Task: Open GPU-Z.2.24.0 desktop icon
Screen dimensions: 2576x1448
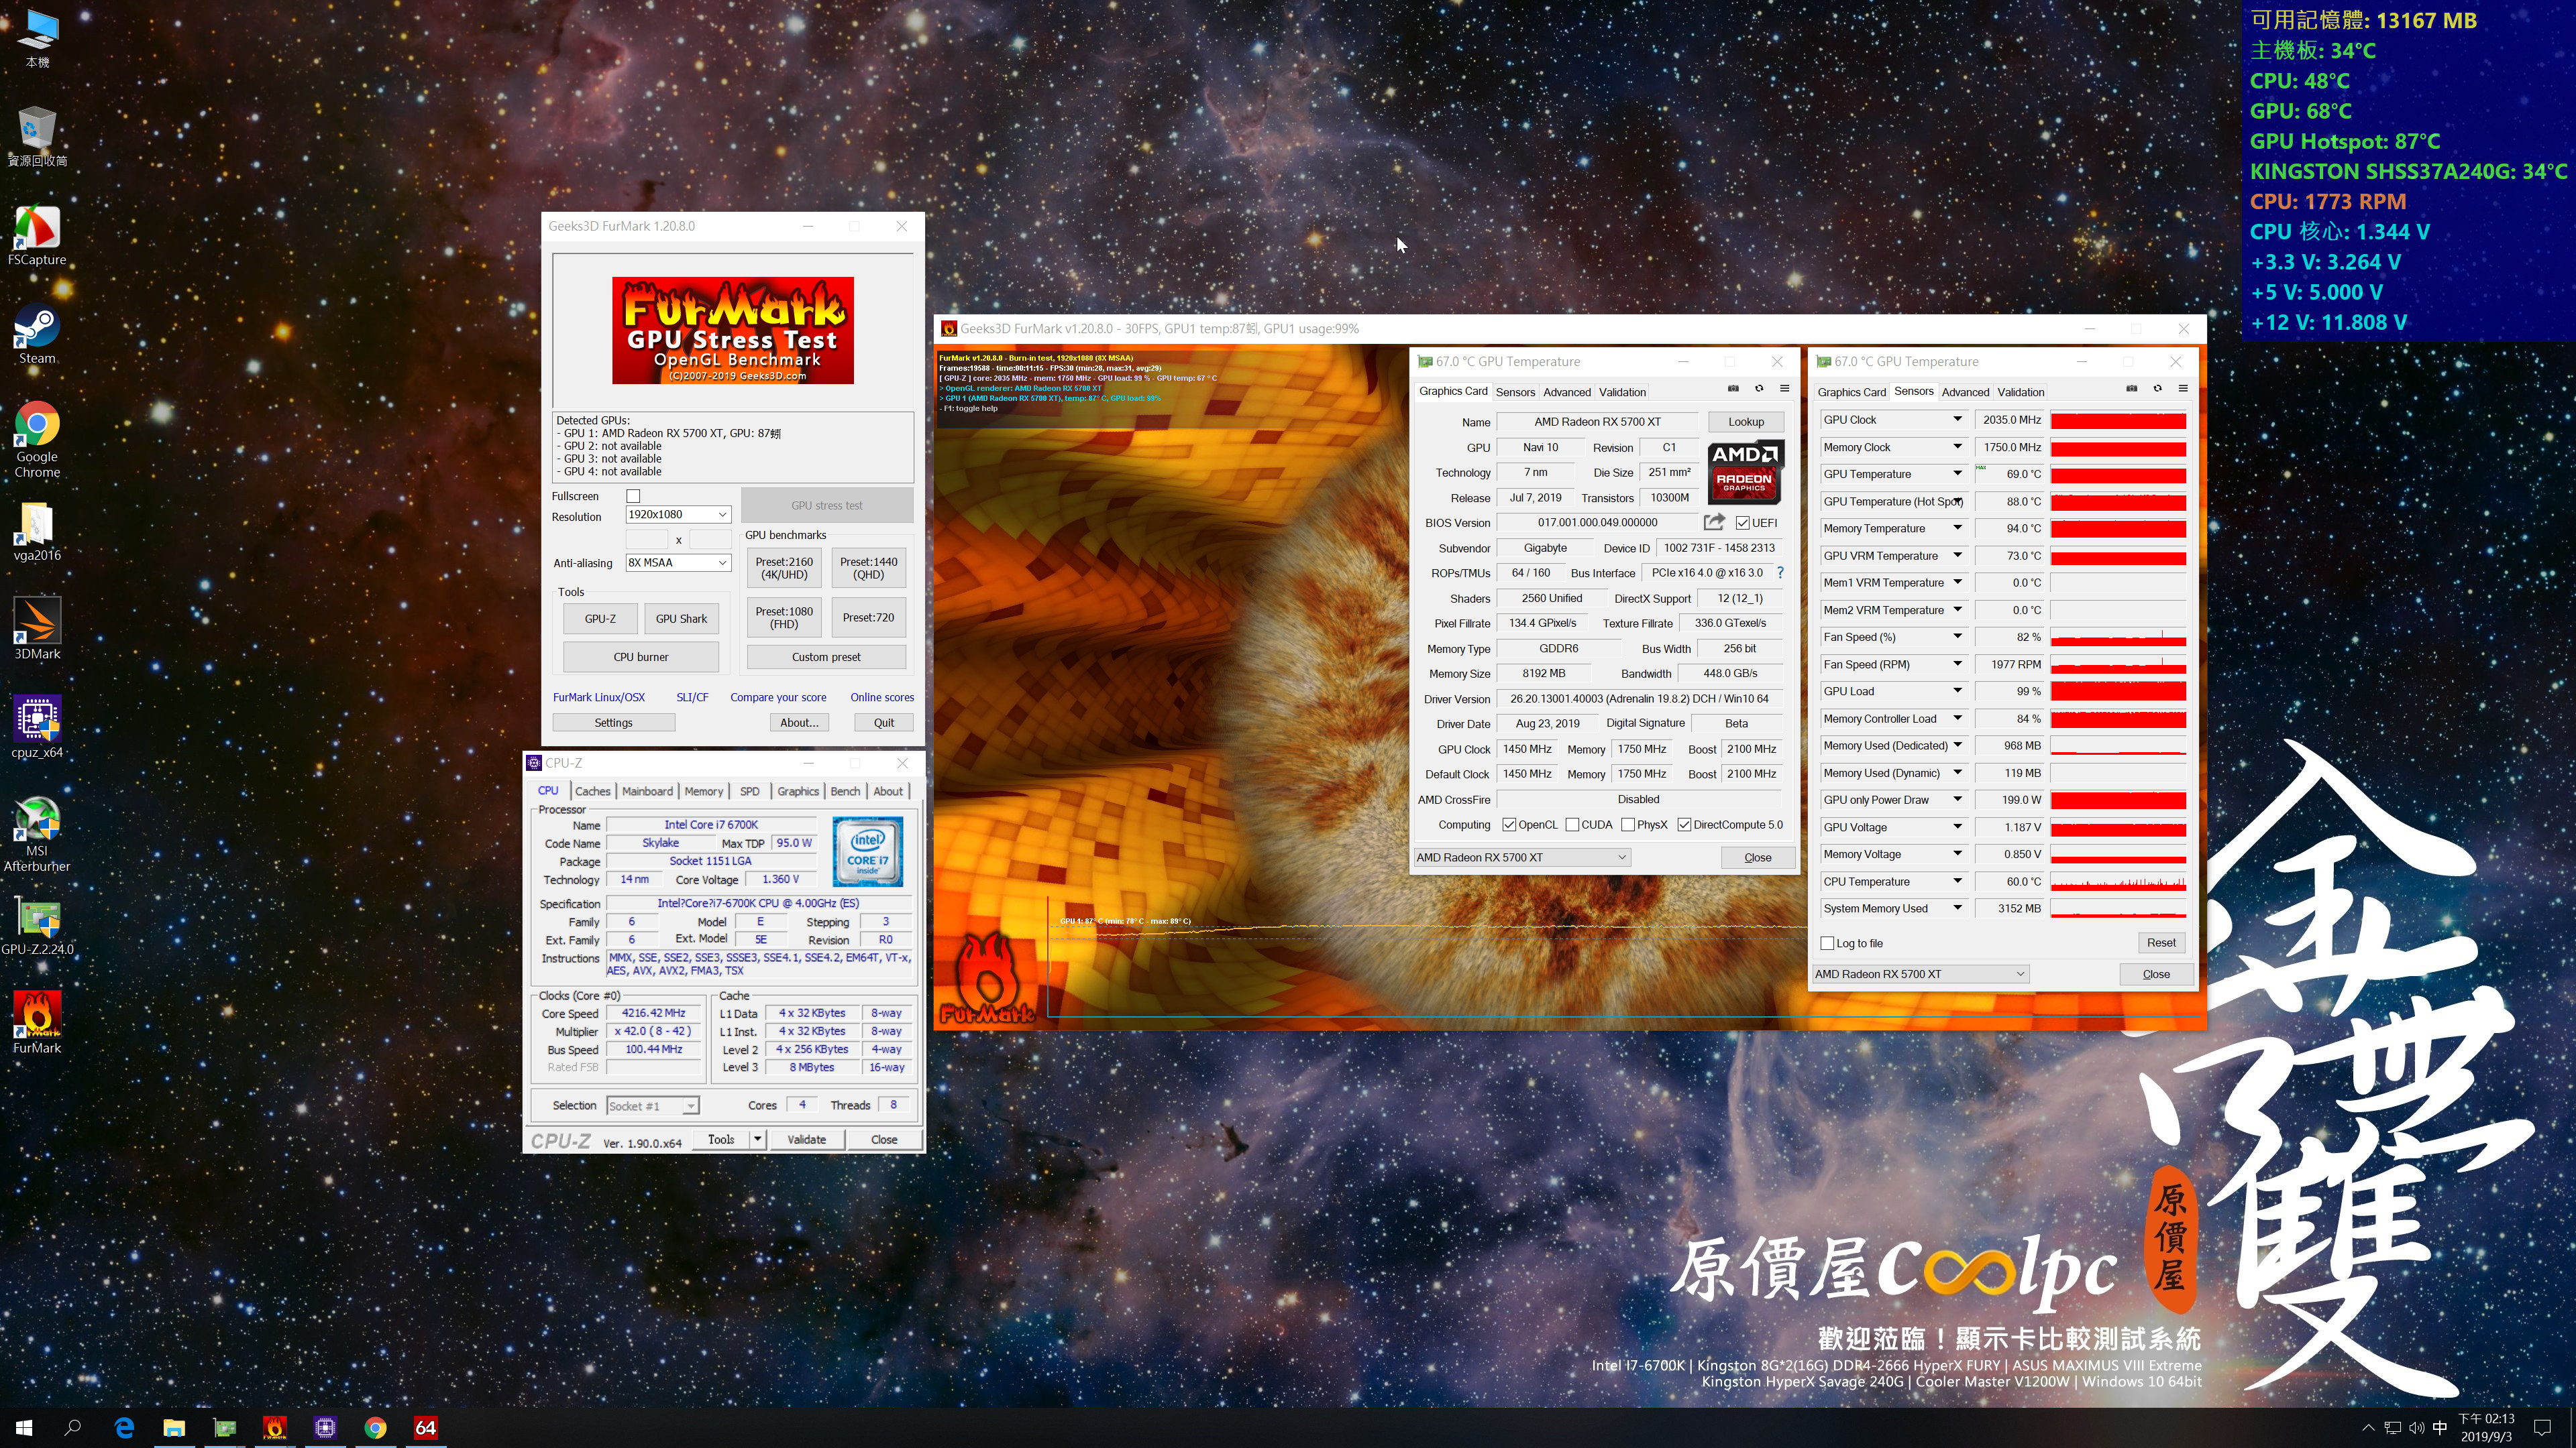Action: [x=37, y=924]
